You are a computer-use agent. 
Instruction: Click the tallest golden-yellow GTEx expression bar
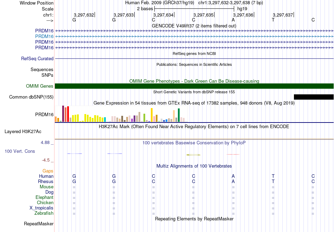click(x=152, y=115)
